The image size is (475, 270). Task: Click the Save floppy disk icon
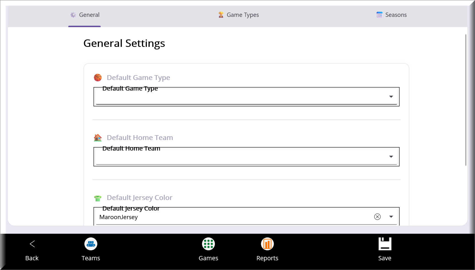pyautogui.click(x=385, y=244)
